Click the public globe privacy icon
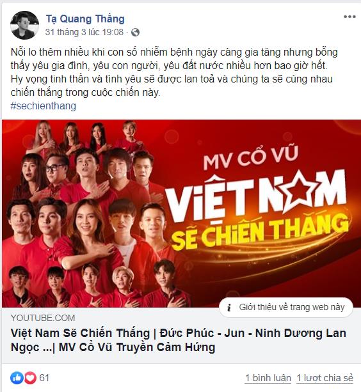This screenshot has height=392, width=361. pos(135,33)
